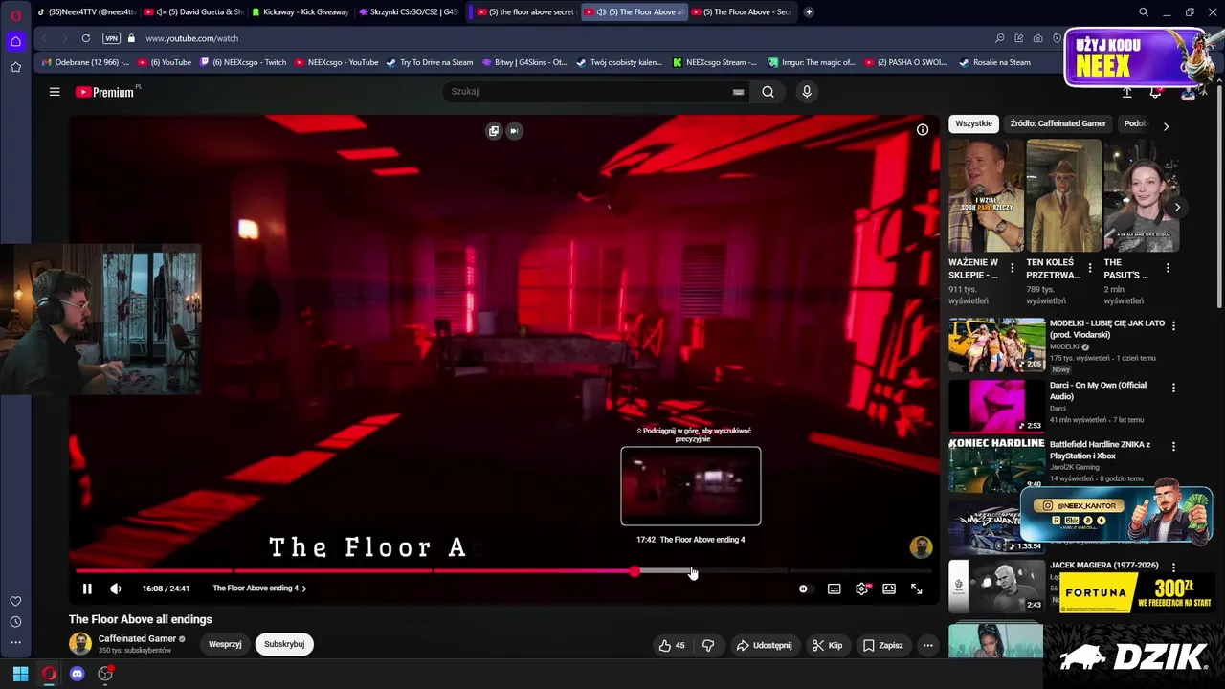Open options for 'THE PASUT'S' short
The height and width of the screenshot is (689, 1225).
1167,269
